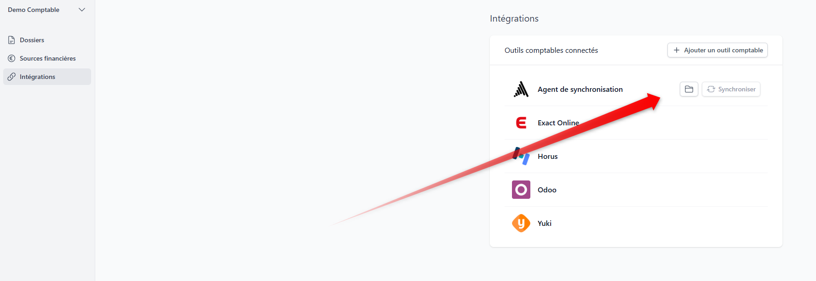This screenshot has height=281, width=816.
Task: Click the Sources financières euro icon
Action: 11,58
